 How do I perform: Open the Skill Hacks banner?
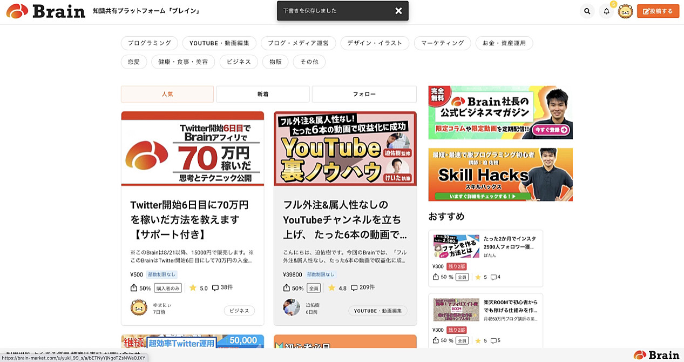(x=500, y=175)
